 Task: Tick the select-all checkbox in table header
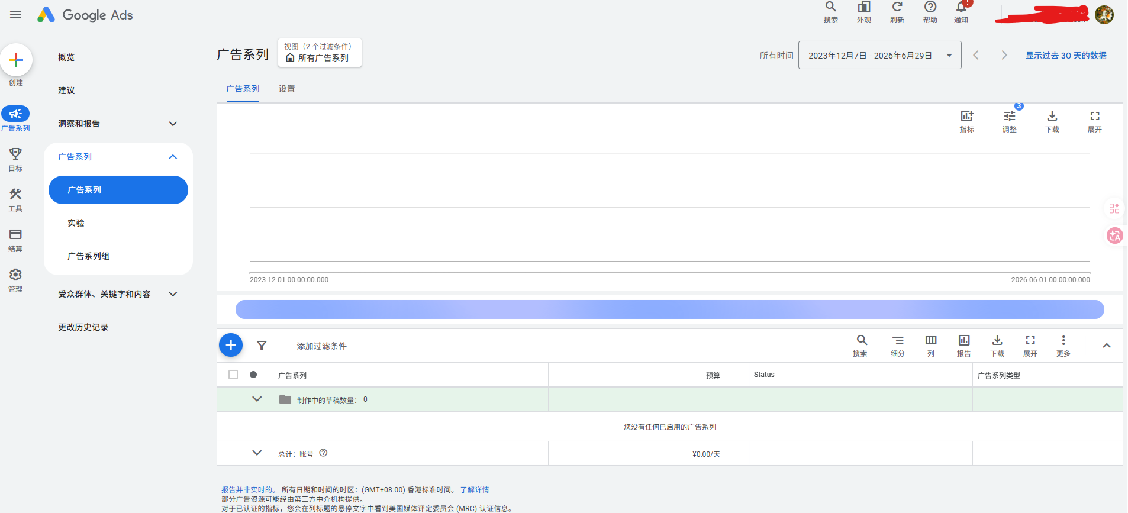pyautogui.click(x=233, y=375)
